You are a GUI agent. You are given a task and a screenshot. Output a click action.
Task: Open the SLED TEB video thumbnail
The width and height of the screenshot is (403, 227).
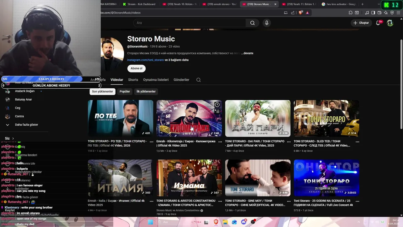pos(326,118)
